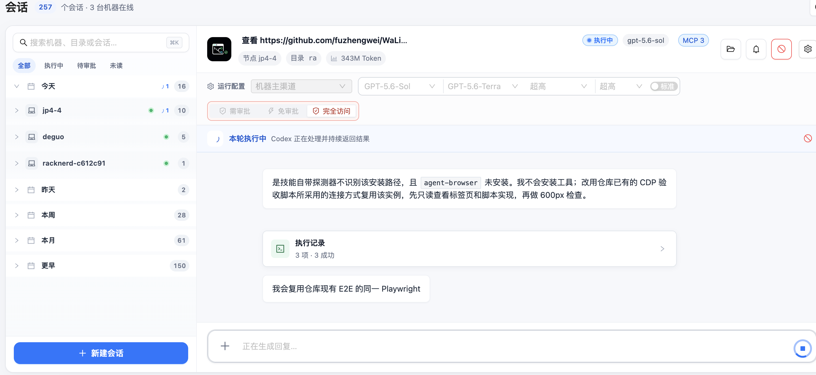Click the green online dot for jp4-4
816x375 pixels.
pos(151,110)
